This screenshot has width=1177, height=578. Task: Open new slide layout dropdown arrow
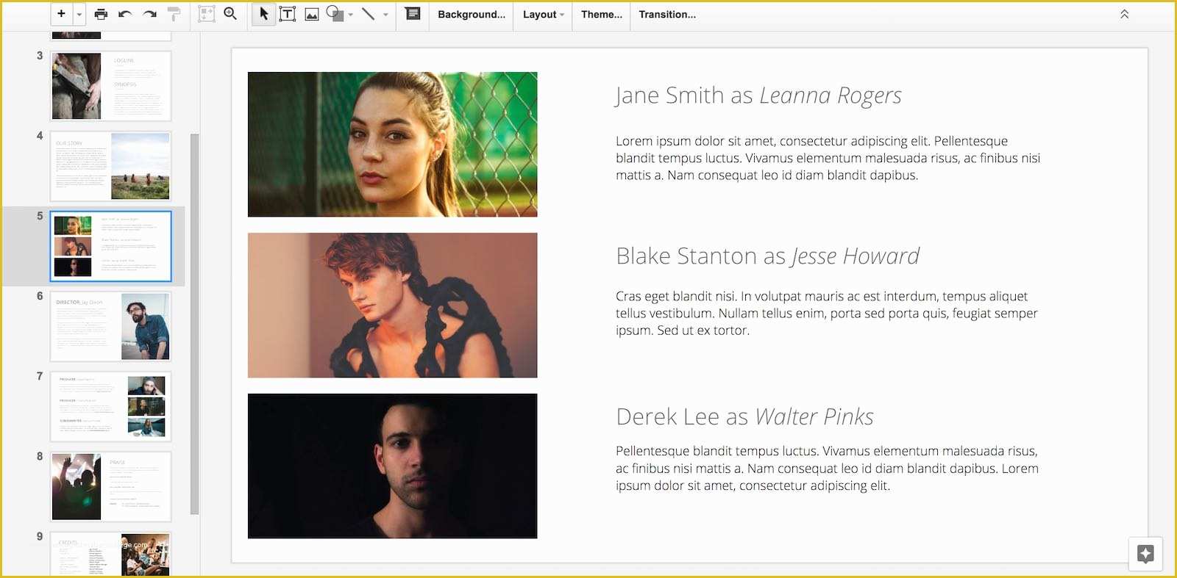pos(79,14)
